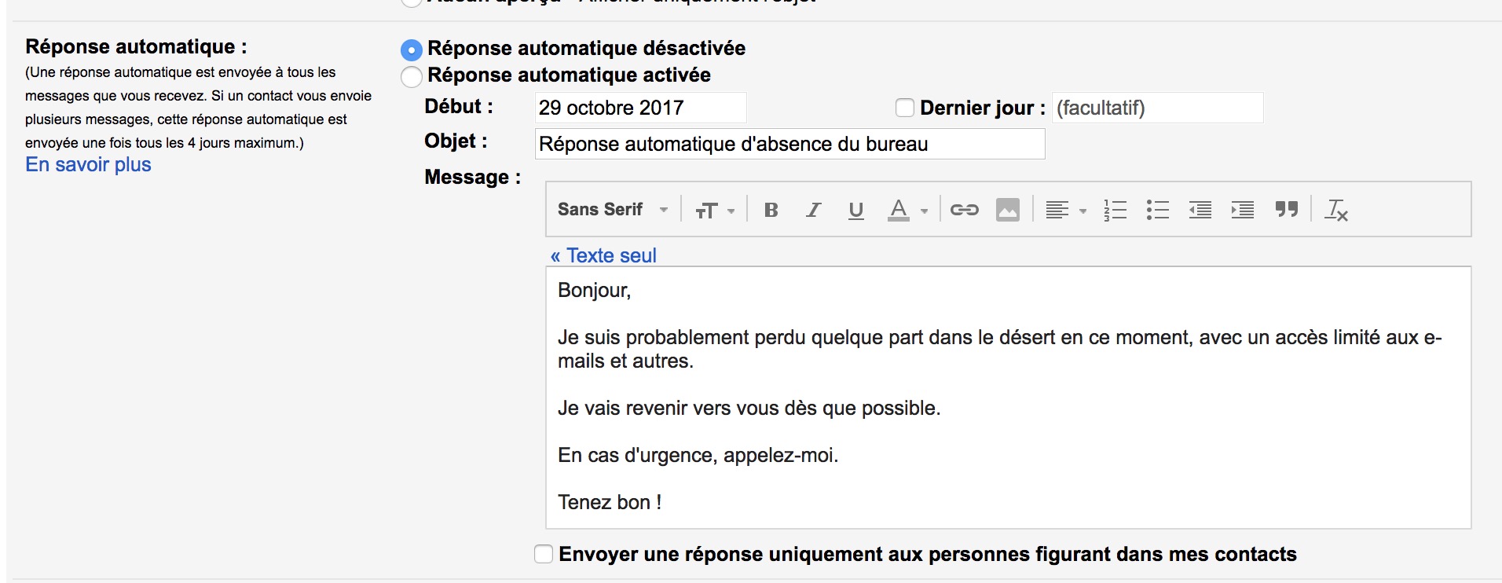
Task: Open the "En savoir plus" link
Action: (88, 165)
